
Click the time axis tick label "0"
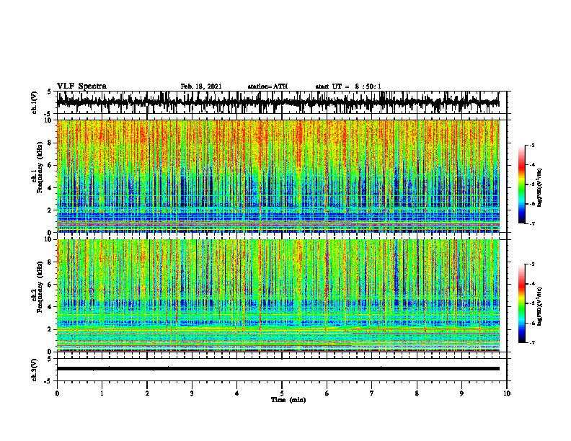pyautogui.click(x=57, y=393)
